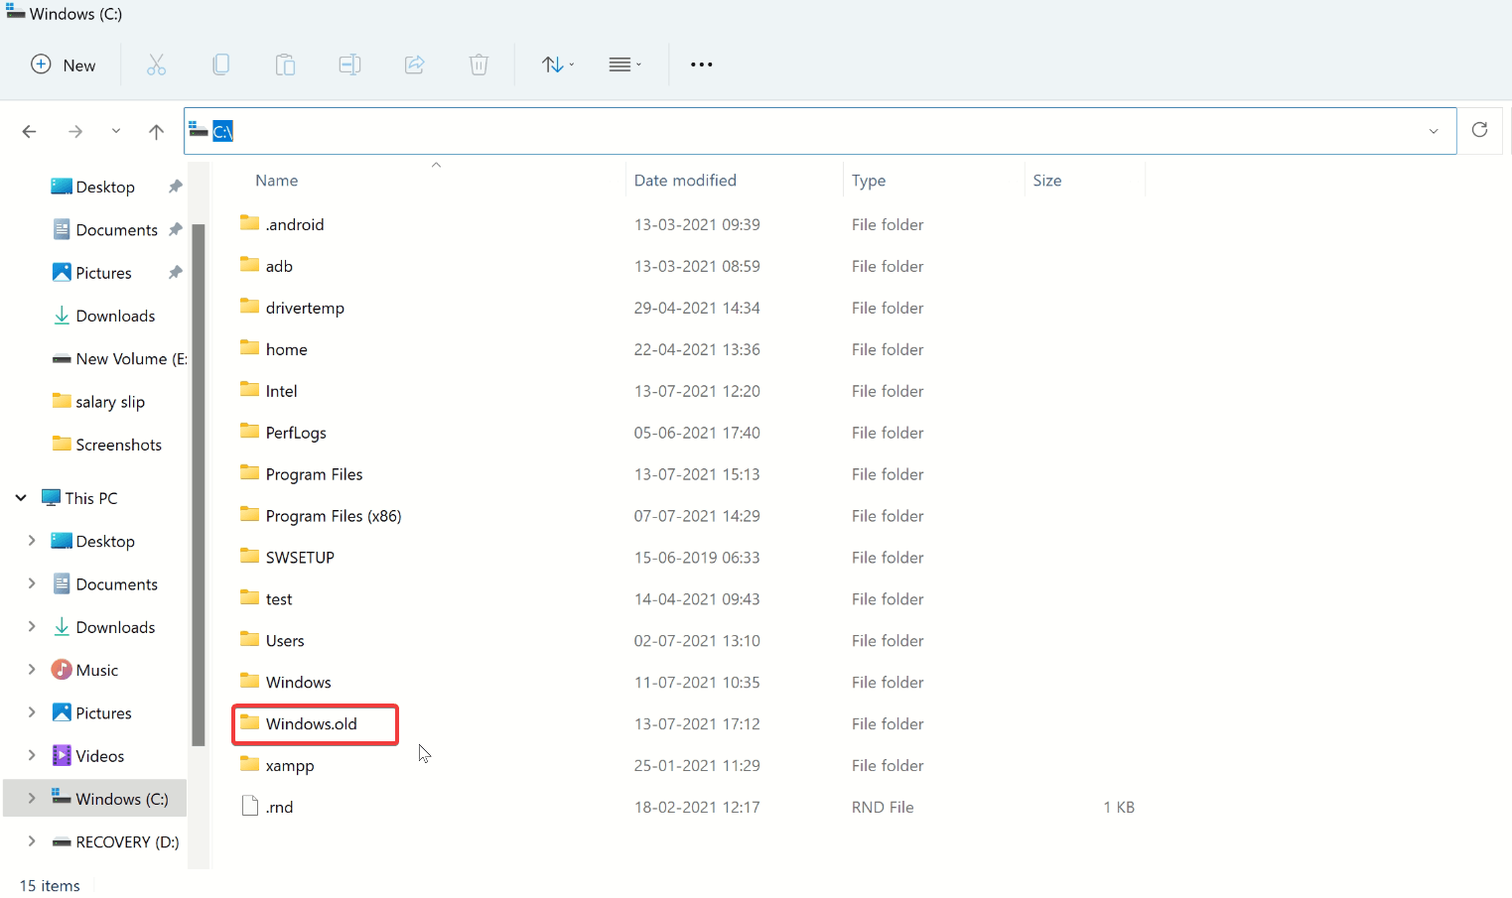Select the SWSETUP folder
Image resolution: width=1512 pixels, height=898 pixels.
tap(300, 558)
